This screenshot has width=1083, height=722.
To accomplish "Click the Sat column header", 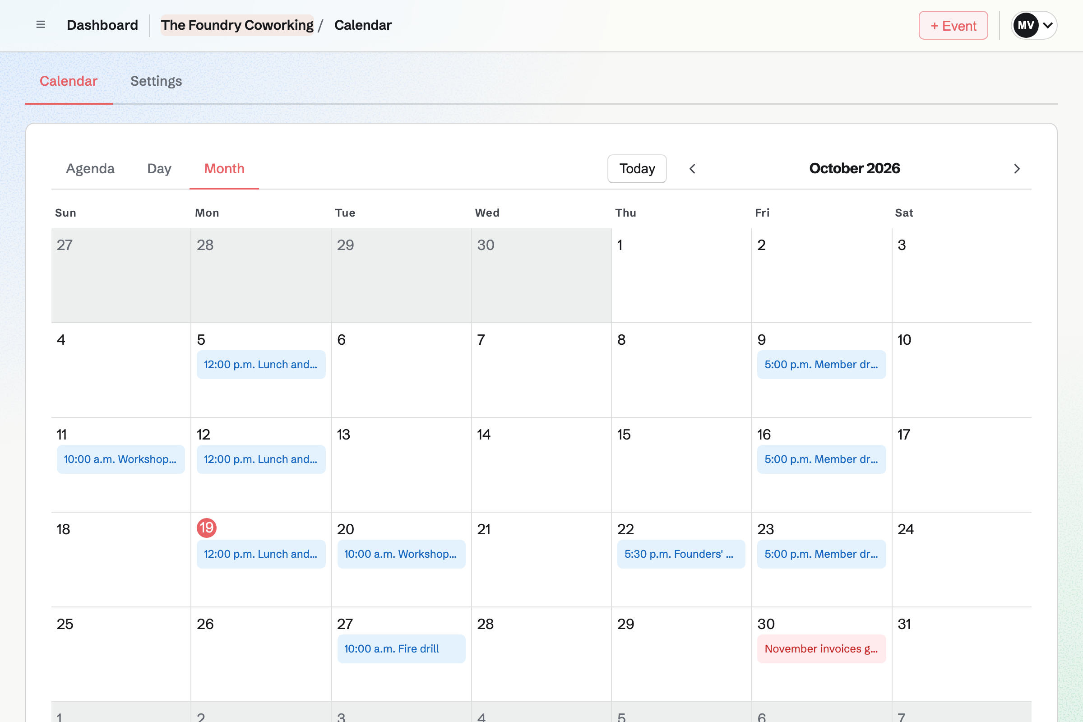I will pyautogui.click(x=904, y=213).
